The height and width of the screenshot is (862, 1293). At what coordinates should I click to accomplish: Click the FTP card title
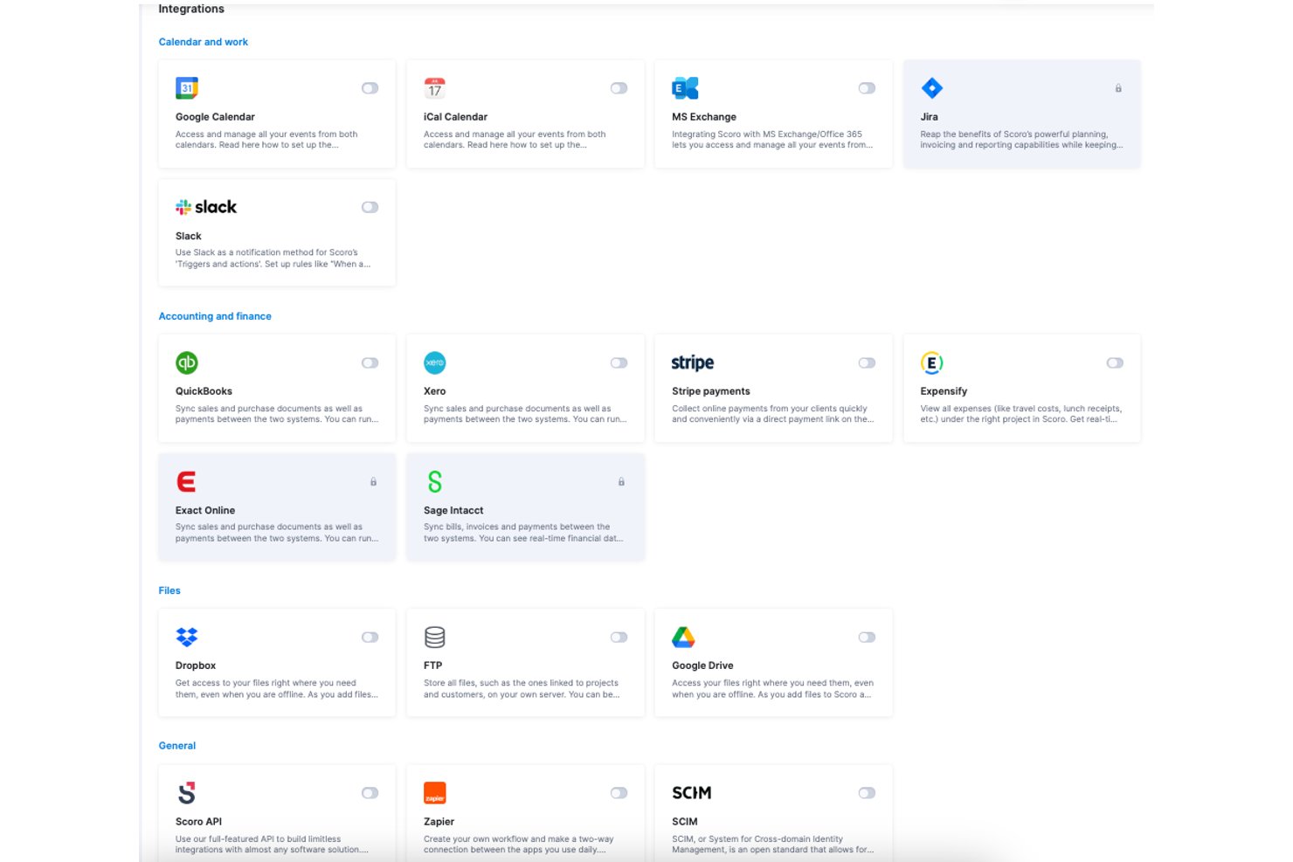click(432, 665)
